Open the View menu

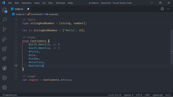(37, 3)
